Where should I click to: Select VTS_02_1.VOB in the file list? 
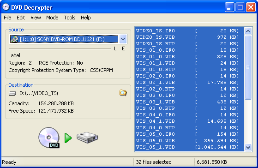(189, 83)
